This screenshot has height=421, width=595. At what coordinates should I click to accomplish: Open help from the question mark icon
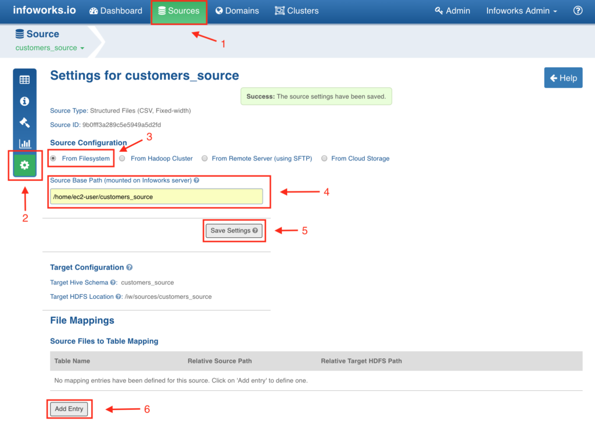(578, 10)
